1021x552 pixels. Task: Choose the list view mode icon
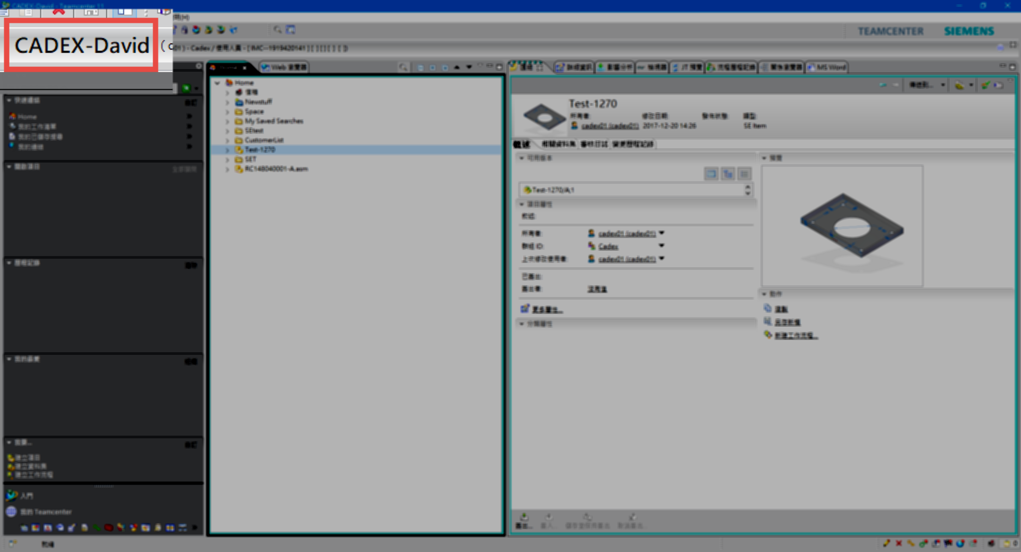744,174
